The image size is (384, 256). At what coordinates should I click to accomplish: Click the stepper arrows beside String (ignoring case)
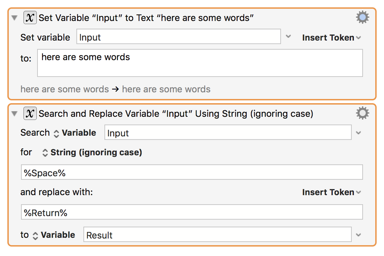point(45,152)
